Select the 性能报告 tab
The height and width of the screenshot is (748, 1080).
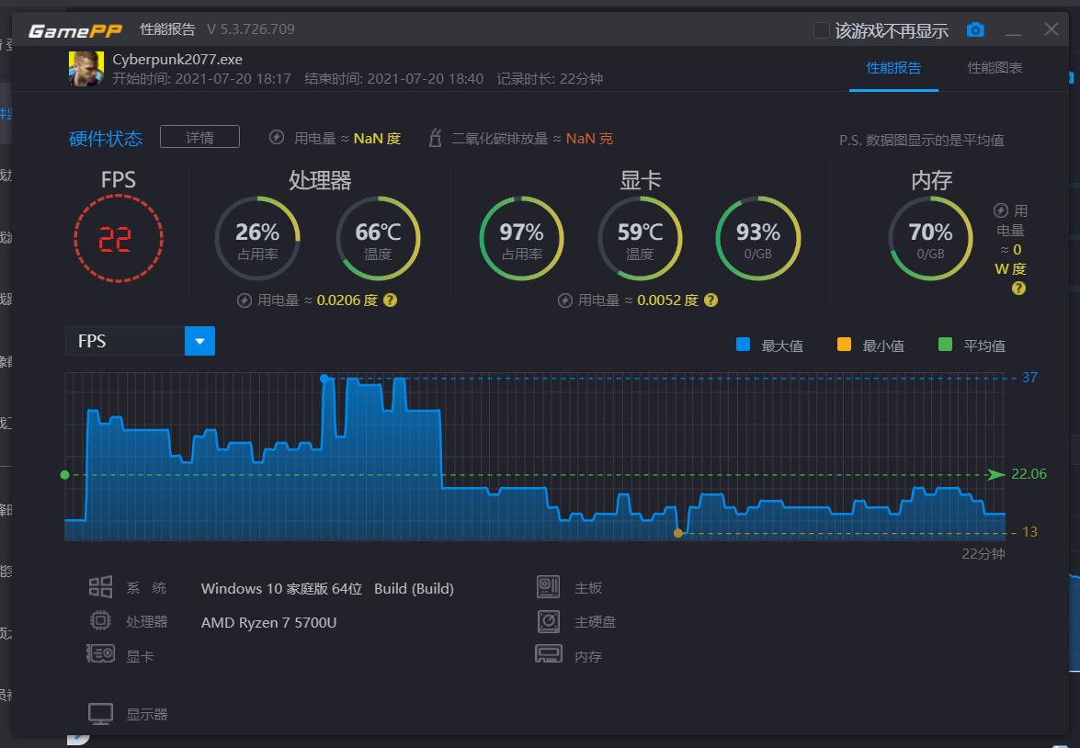coord(893,68)
